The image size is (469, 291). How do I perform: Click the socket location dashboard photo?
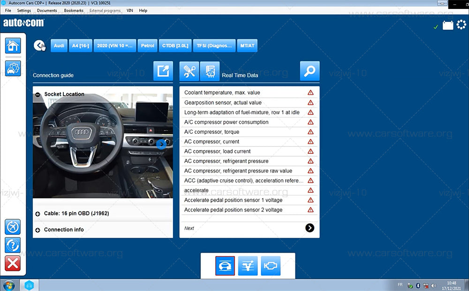103,146
